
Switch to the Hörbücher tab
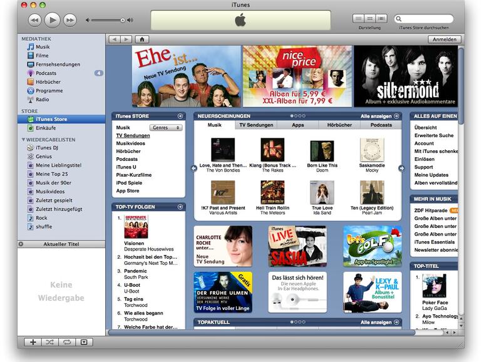click(x=339, y=125)
